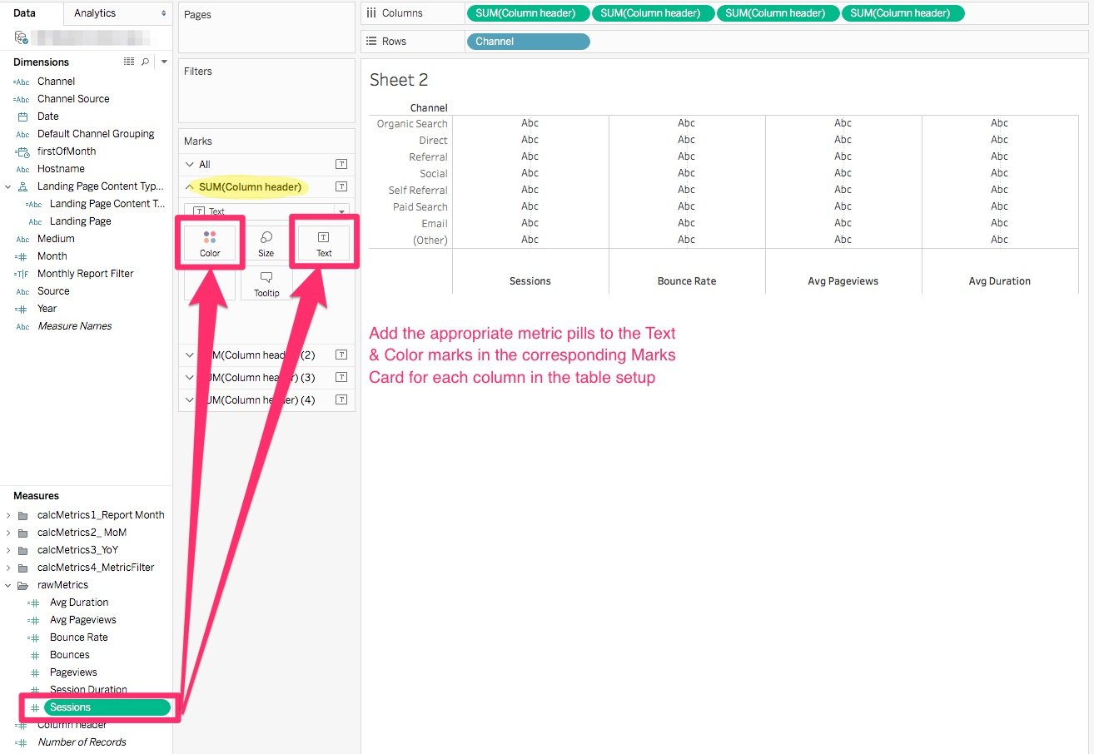1094x754 pixels.
Task: Select the first SUM(Column header) pill on Columns
Action: point(527,12)
